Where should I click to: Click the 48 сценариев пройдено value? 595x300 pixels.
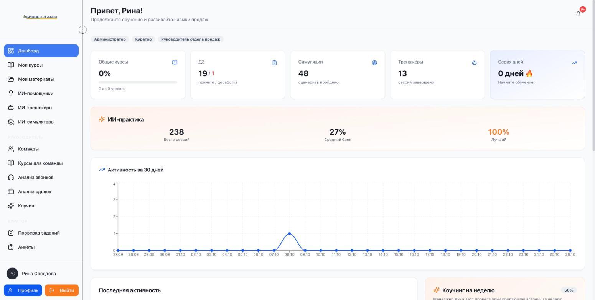tap(303, 73)
